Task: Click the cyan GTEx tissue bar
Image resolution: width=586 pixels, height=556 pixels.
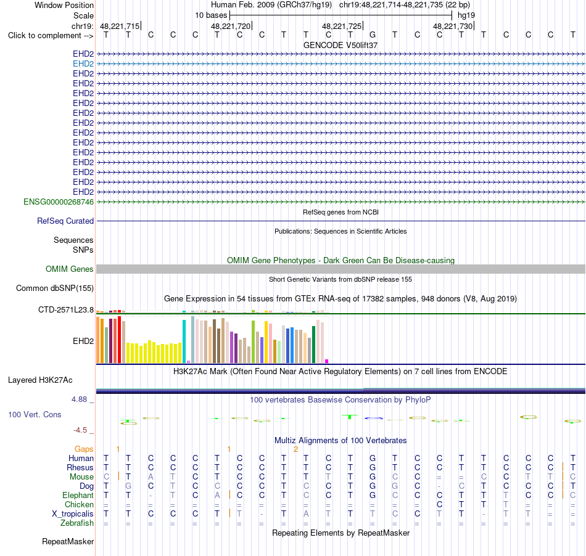Action: pos(184,341)
